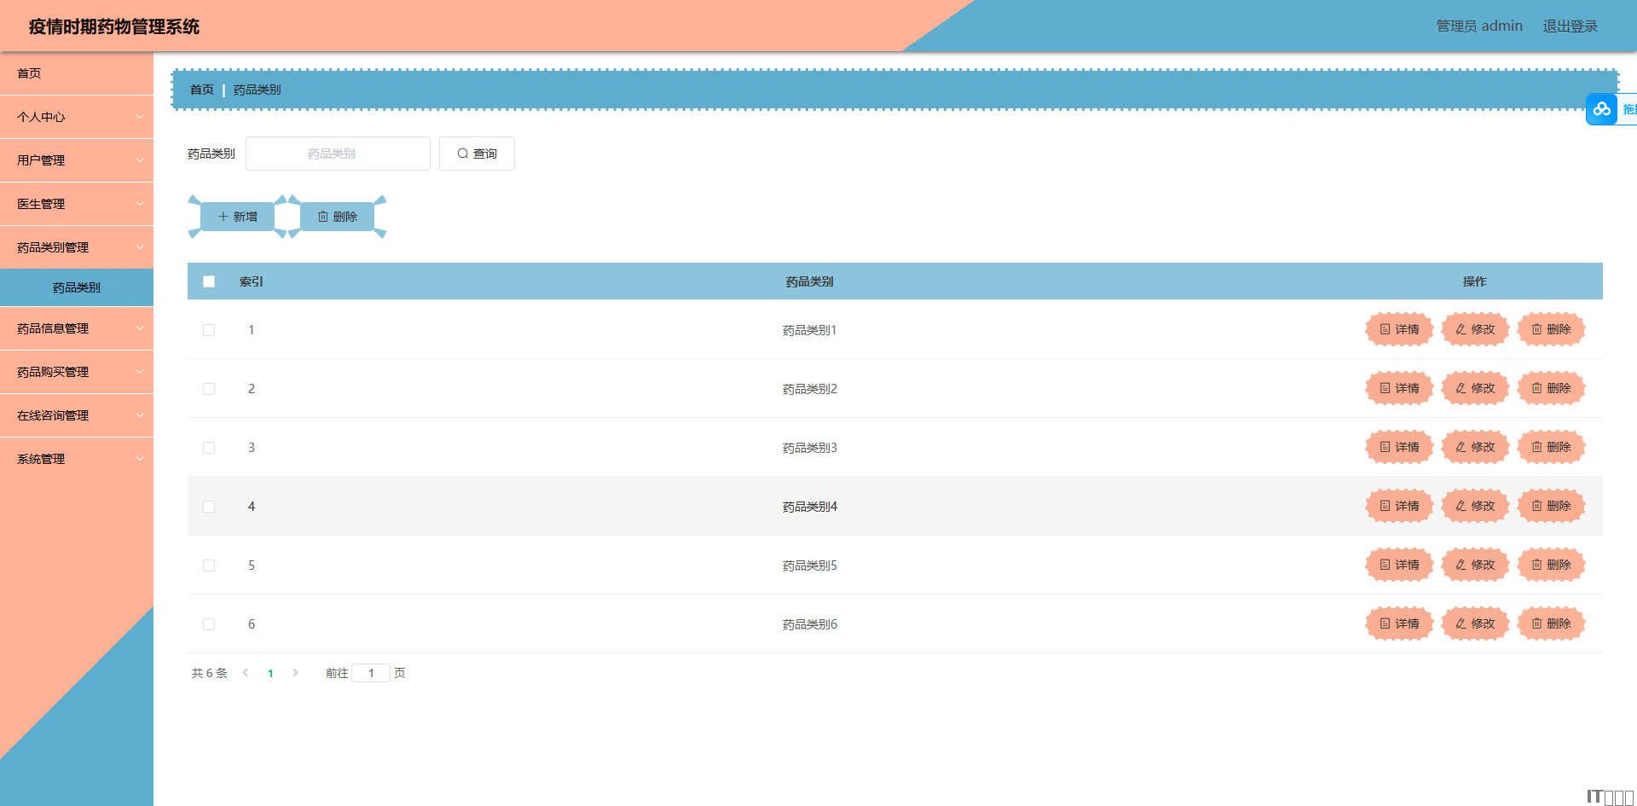Image resolution: width=1637 pixels, height=806 pixels.
Task: Show 药品类别6 details
Action: (x=1399, y=623)
